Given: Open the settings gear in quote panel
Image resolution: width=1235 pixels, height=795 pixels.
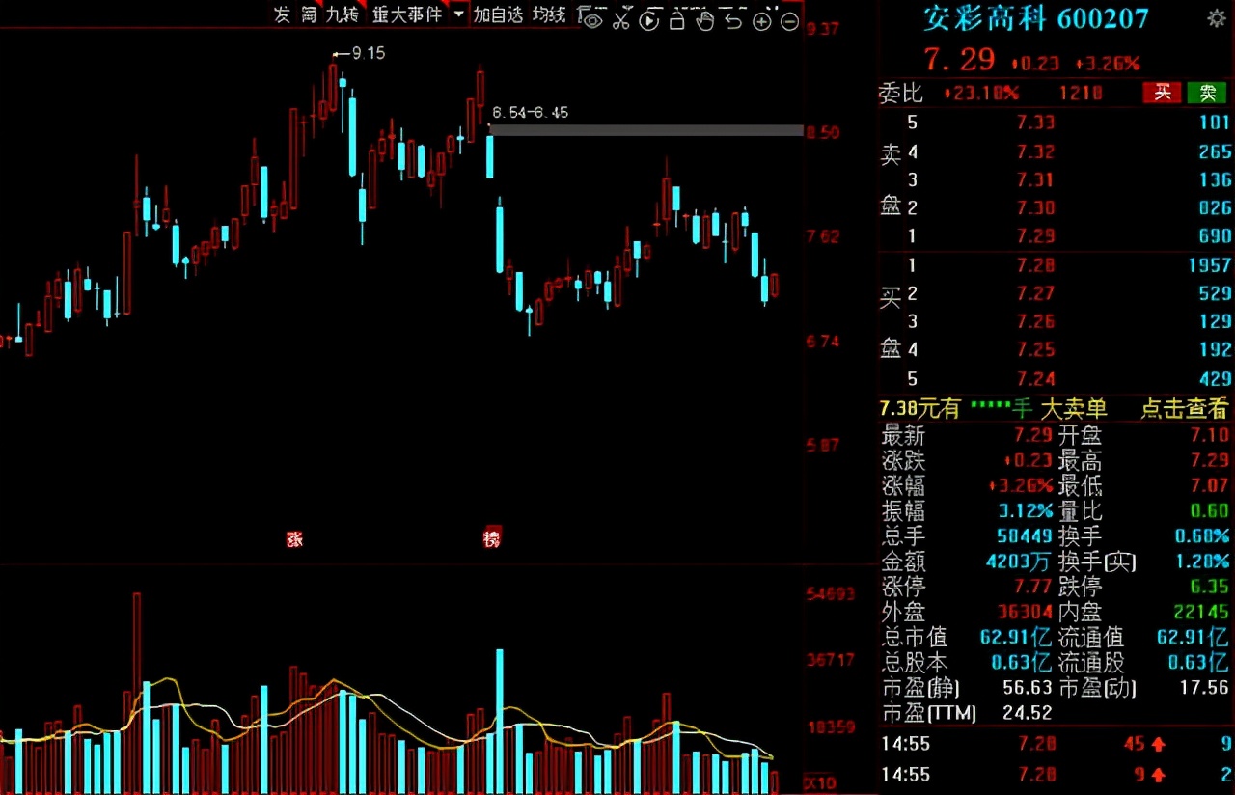Looking at the screenshot, I should (1217, 18).
